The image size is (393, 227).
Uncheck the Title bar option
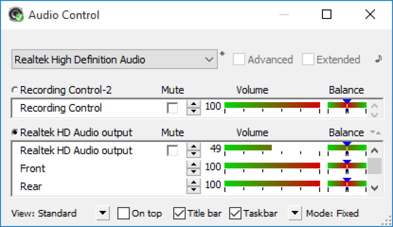click(179, 213)
